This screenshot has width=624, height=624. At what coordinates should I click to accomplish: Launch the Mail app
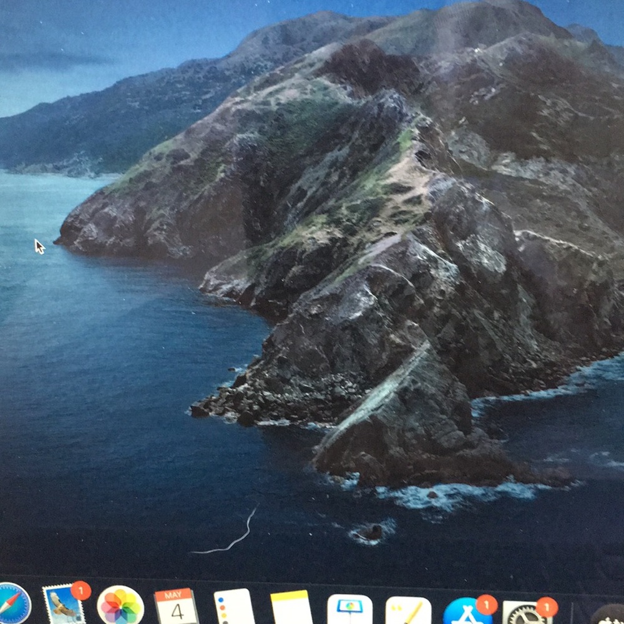63,607
